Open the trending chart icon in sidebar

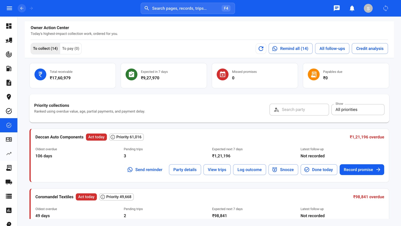tap(9, 153)
